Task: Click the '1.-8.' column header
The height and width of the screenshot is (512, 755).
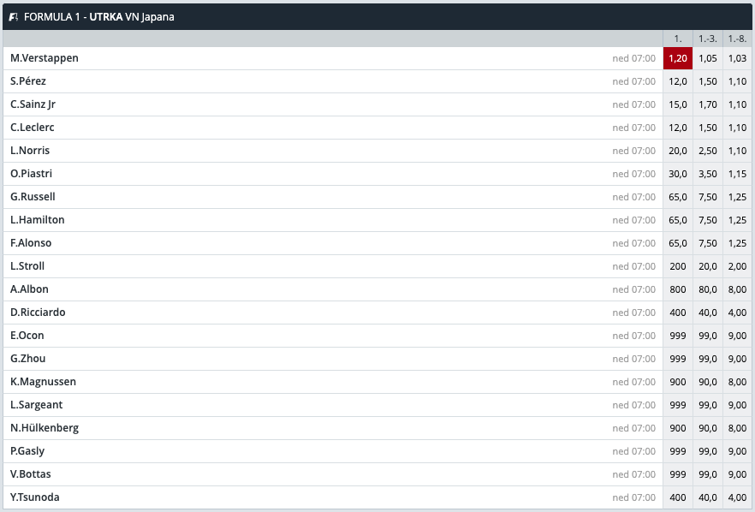Action: pyautogui.click(x=737, y=39)
